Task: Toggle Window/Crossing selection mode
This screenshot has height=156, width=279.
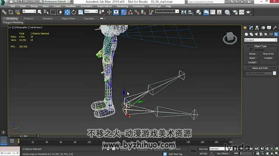Action: click(59, 12)
